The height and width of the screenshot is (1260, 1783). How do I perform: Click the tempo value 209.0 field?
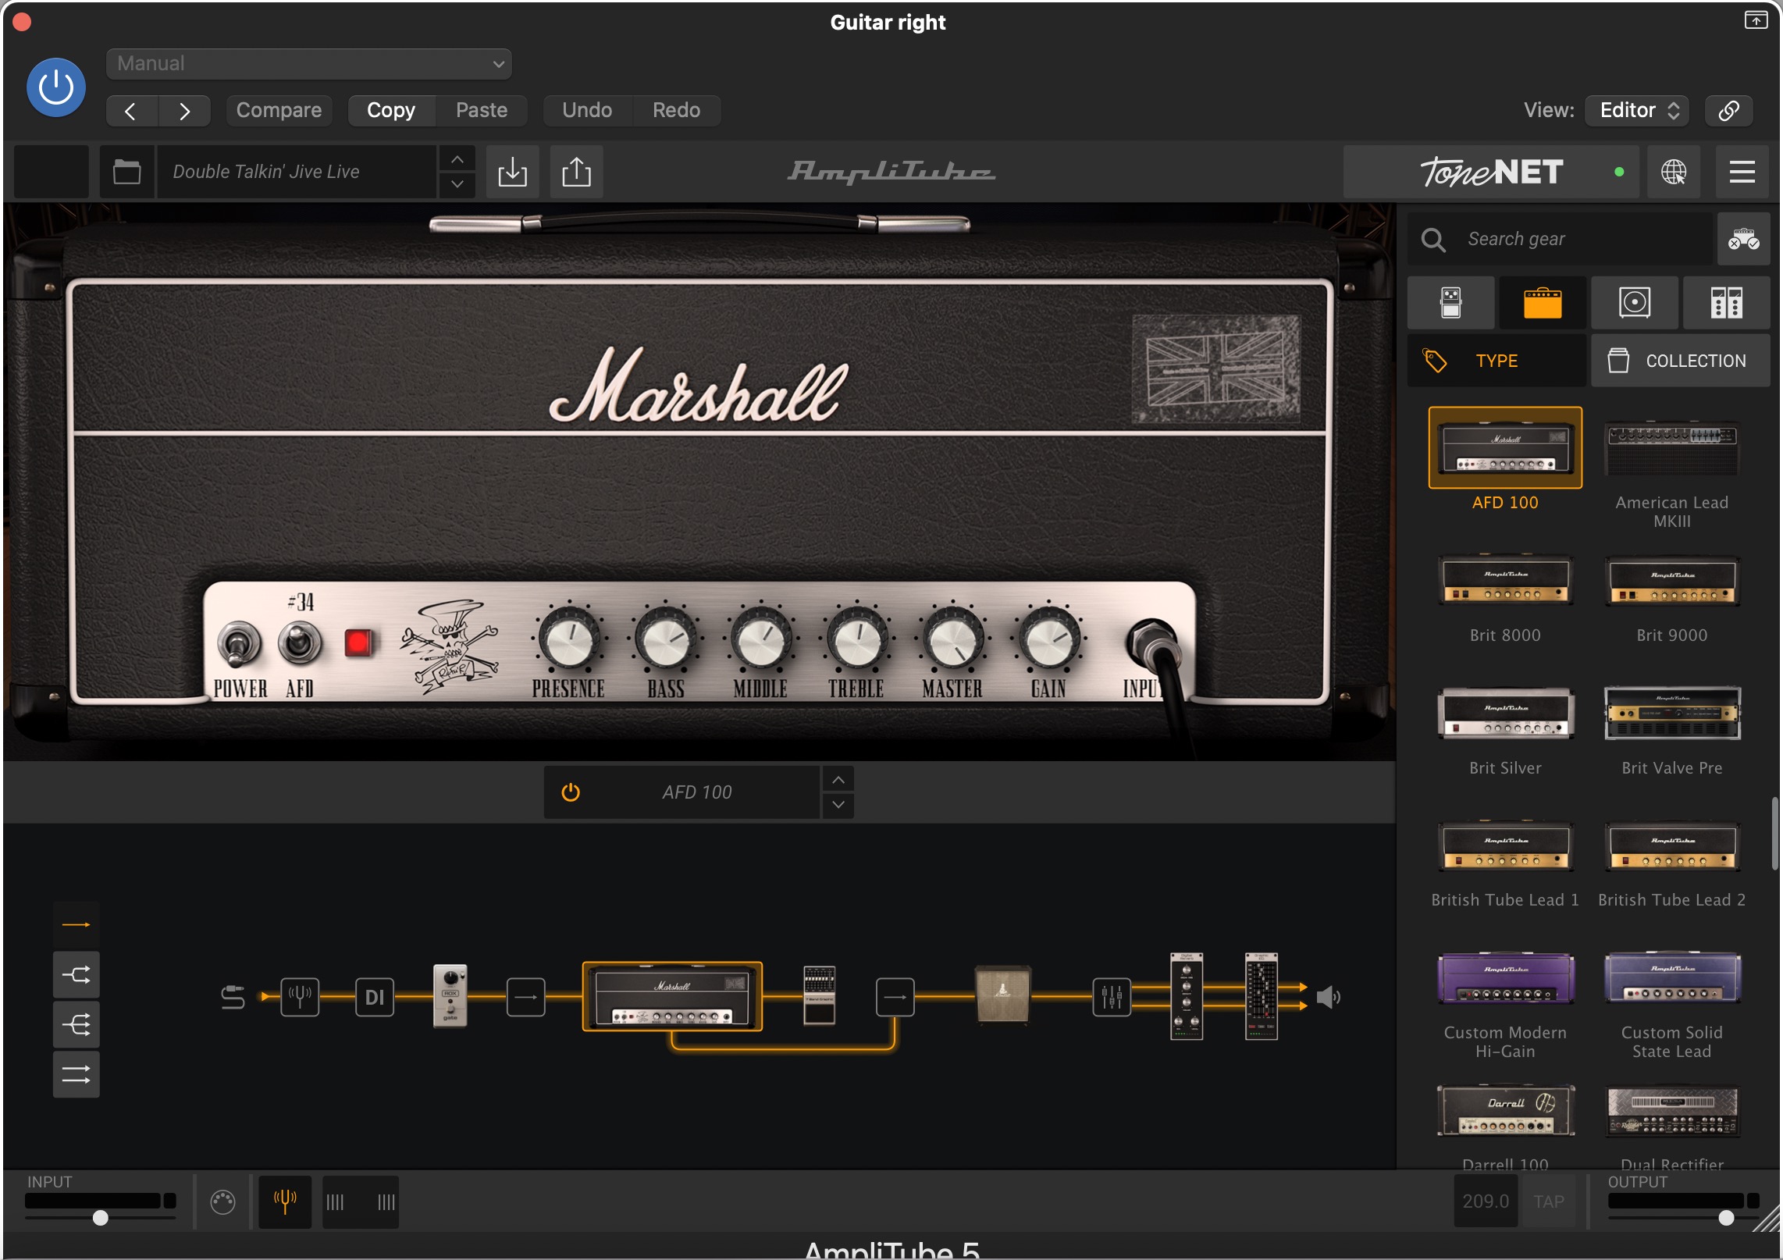(1485, 1202)
